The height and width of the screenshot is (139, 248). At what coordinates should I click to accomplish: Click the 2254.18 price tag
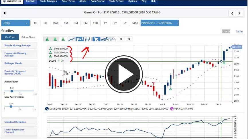click(236, 47)
